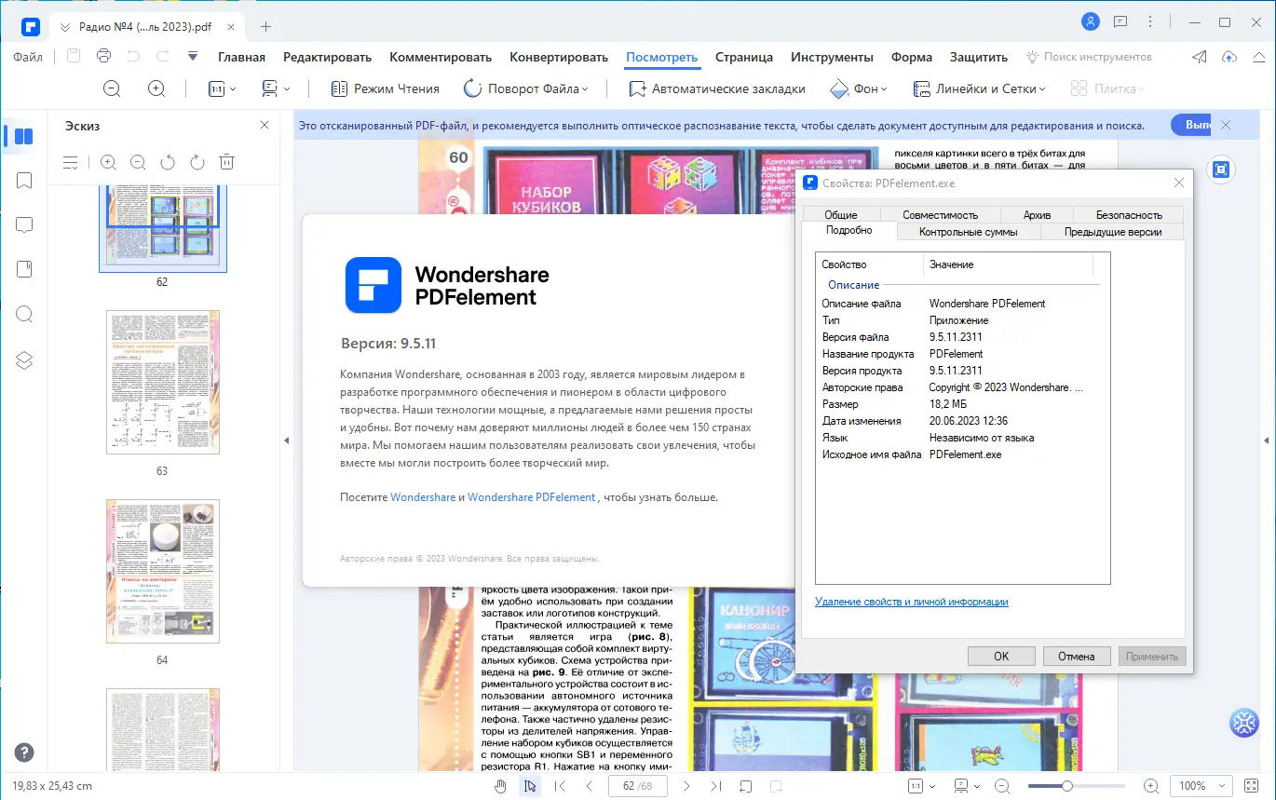The image size is (1276, 800).
Task: Enable Режим Чтения reading mode
Action: 386,88
